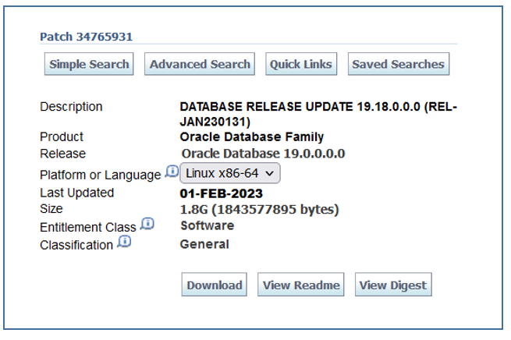This screenshot has width=511, height=340.
Task: Click the Software entitlement class value
Action: click(207, 225)
